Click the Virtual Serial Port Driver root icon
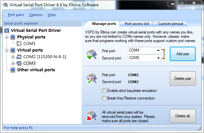This screenshot has height=133, width=204. pyautogui.click(x=7, y=31)
